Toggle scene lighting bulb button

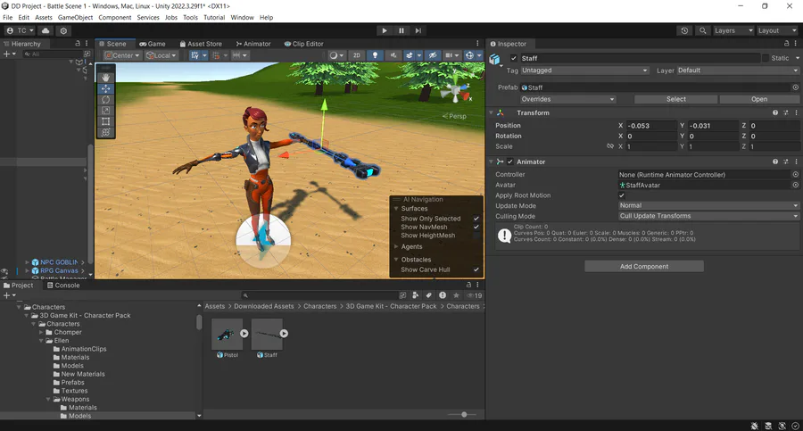point(375,55)
